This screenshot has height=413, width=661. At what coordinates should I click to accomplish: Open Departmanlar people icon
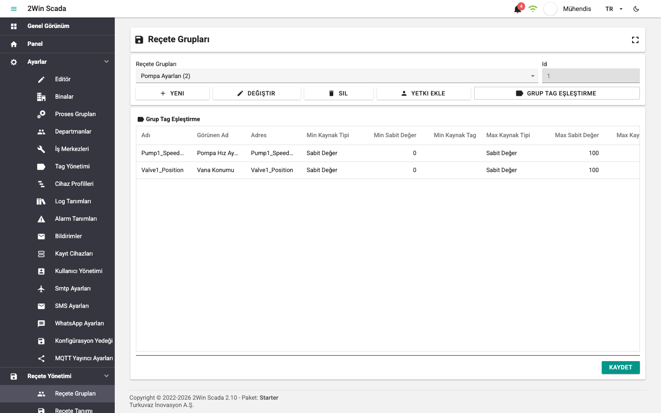(x=41, y=132)
